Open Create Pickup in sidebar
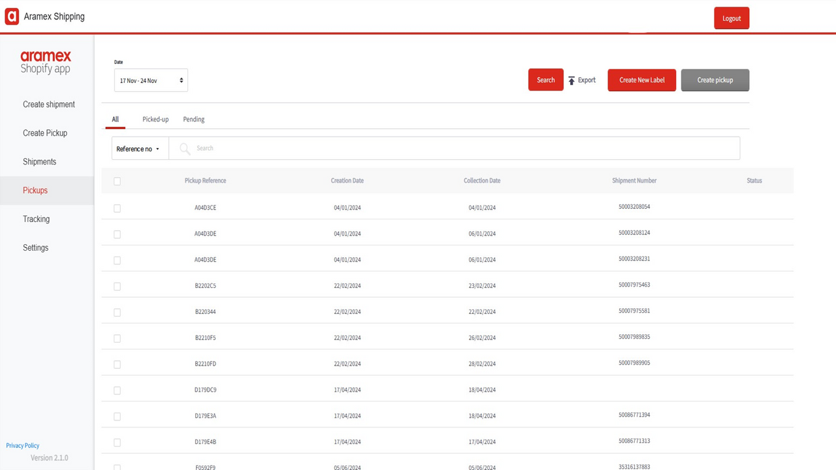The height and width of the screenshot is (470, 836). point(45,133)
